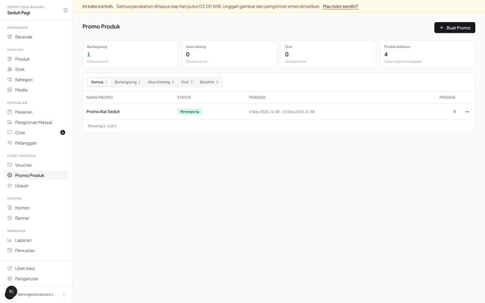Click the Pelanggan people icon

point(10,143)
